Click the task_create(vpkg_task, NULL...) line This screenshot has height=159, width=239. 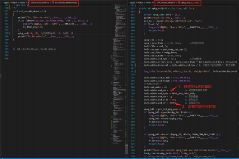171,153
